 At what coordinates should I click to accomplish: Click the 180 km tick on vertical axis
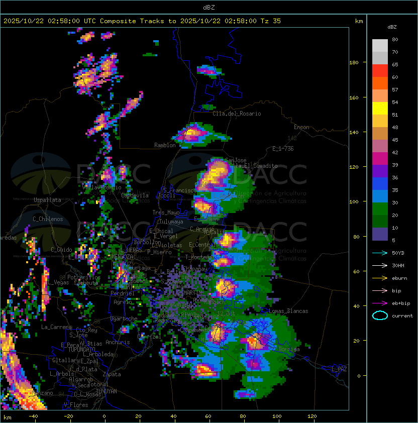pyautogui.click(x=354, y=62)
